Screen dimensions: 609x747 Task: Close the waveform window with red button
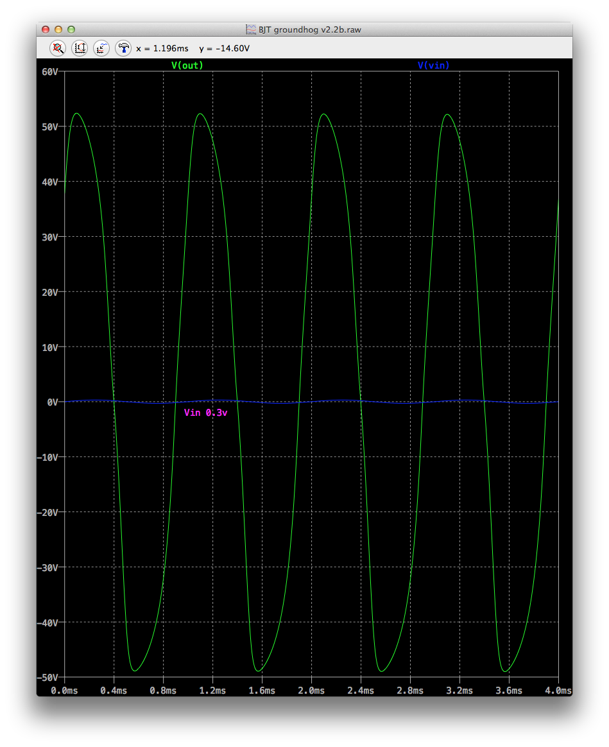pyautogui.click(x=46, y=30)
